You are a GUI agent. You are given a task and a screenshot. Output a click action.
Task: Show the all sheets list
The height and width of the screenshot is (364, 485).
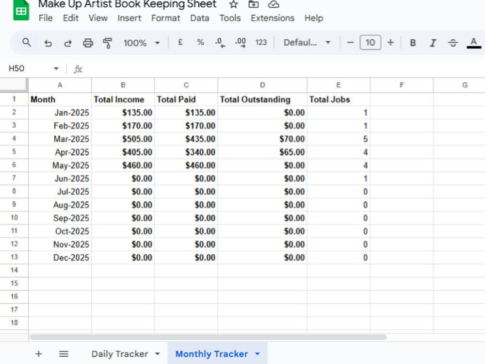[64, 354]
